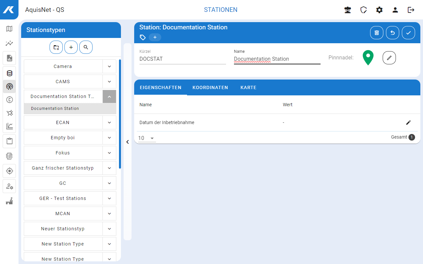Select Documentation Station in the tree
Image resolution: width=423 pixels, height=264 pixels.
pyautogui.click(x=55, y=109)
